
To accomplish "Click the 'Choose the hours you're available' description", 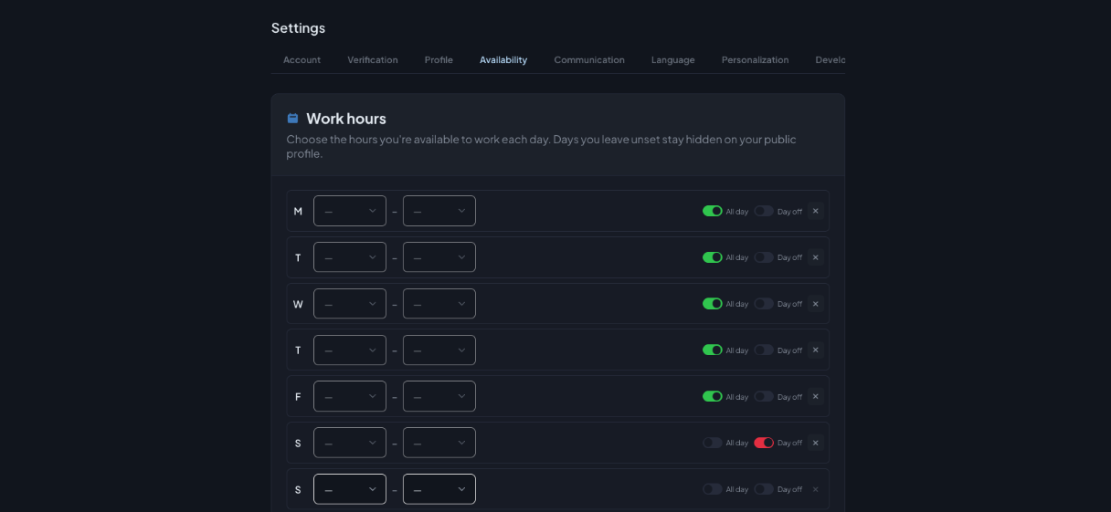I will (x=541, y=146).
